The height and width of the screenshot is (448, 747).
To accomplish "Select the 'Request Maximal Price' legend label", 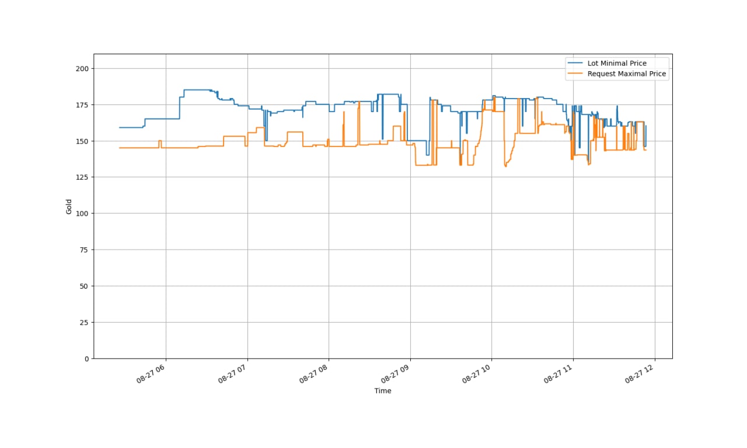I will tap(627, 73).
